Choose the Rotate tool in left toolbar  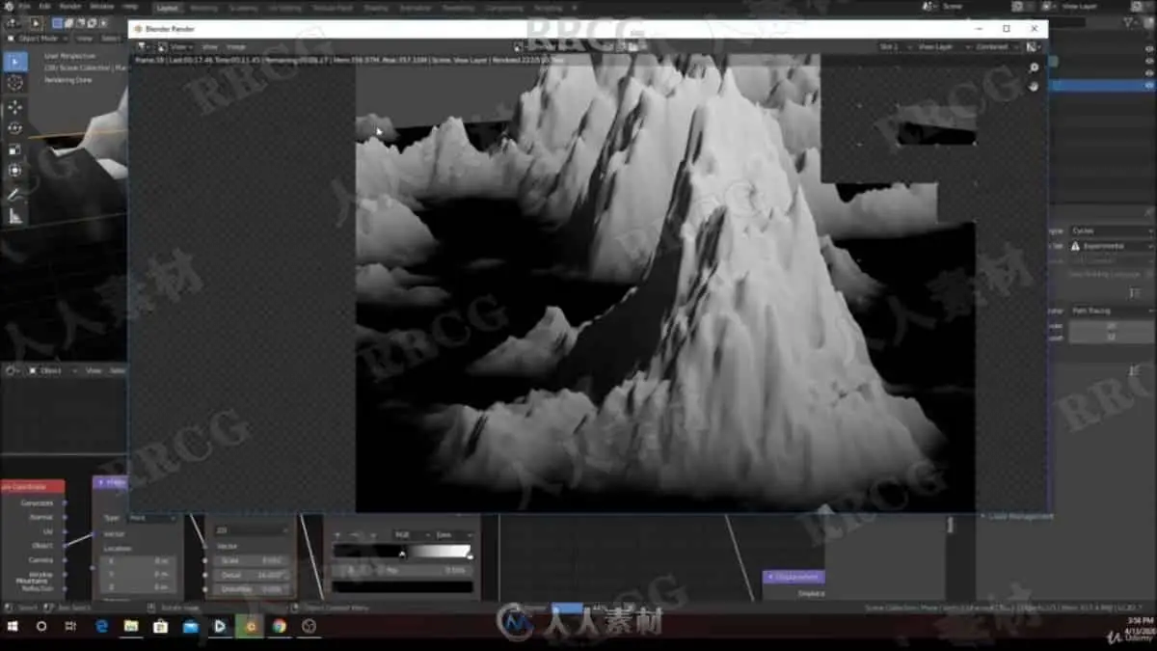click(15, 128)
